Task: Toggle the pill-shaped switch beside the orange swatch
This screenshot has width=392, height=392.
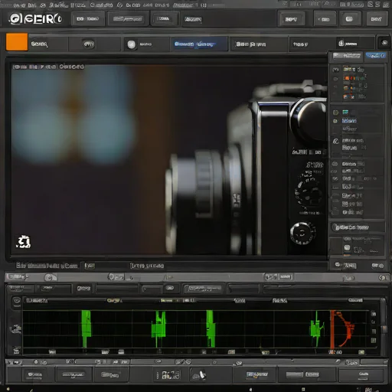Action: [88, 44]
